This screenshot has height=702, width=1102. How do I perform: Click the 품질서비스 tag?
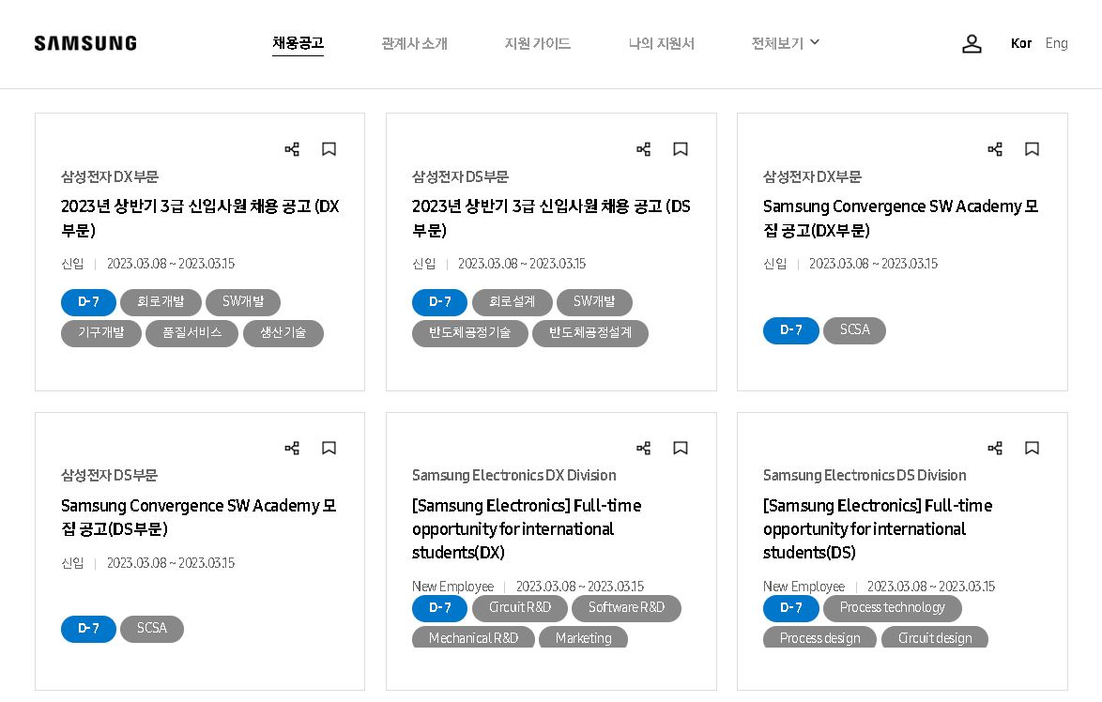tap(191, 333)
